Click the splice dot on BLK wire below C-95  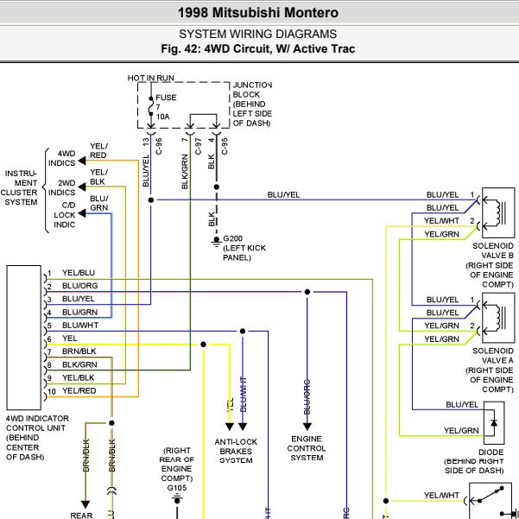pos(217,187)
